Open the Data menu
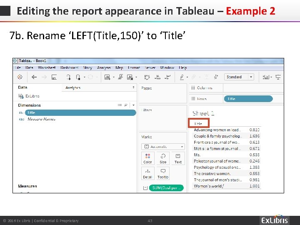Viewport: 300px width, 225px height. click(29, 67)
